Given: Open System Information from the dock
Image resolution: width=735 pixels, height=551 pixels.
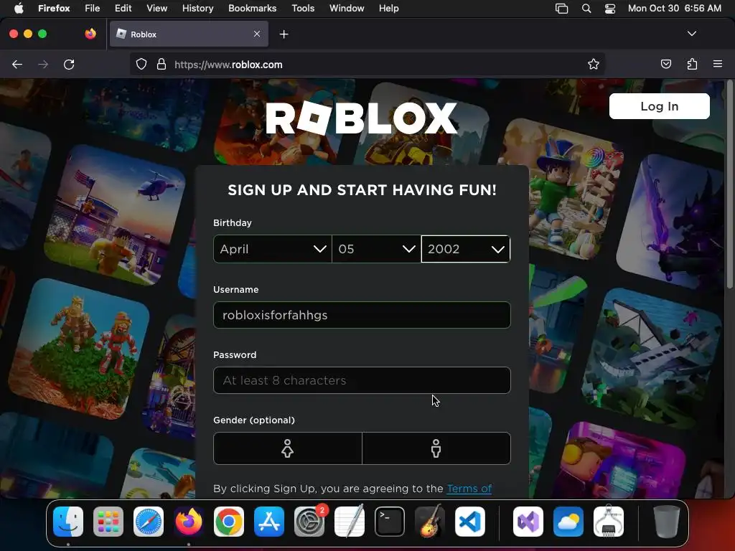Looking at the screenshot, I should [x=609, y=522].
